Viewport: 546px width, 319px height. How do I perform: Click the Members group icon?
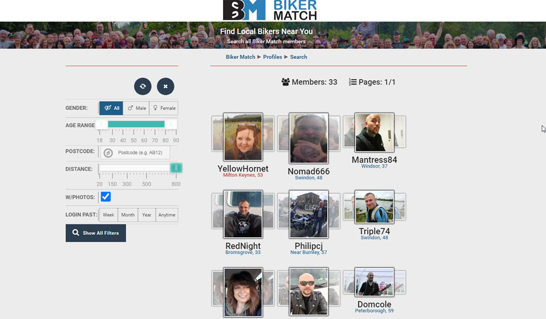coord(286,82)
